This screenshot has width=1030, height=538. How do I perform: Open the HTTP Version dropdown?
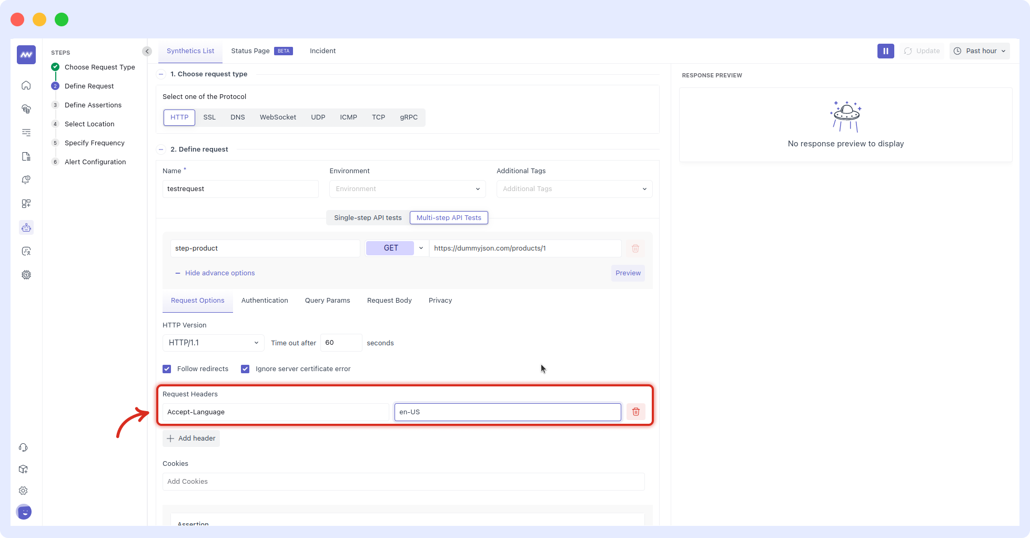click(x=213, y=343)
